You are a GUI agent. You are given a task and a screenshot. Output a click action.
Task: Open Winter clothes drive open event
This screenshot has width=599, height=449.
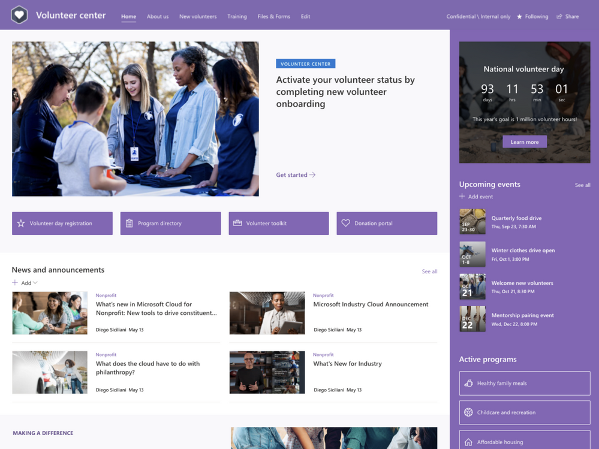click(x=523, y=251)
